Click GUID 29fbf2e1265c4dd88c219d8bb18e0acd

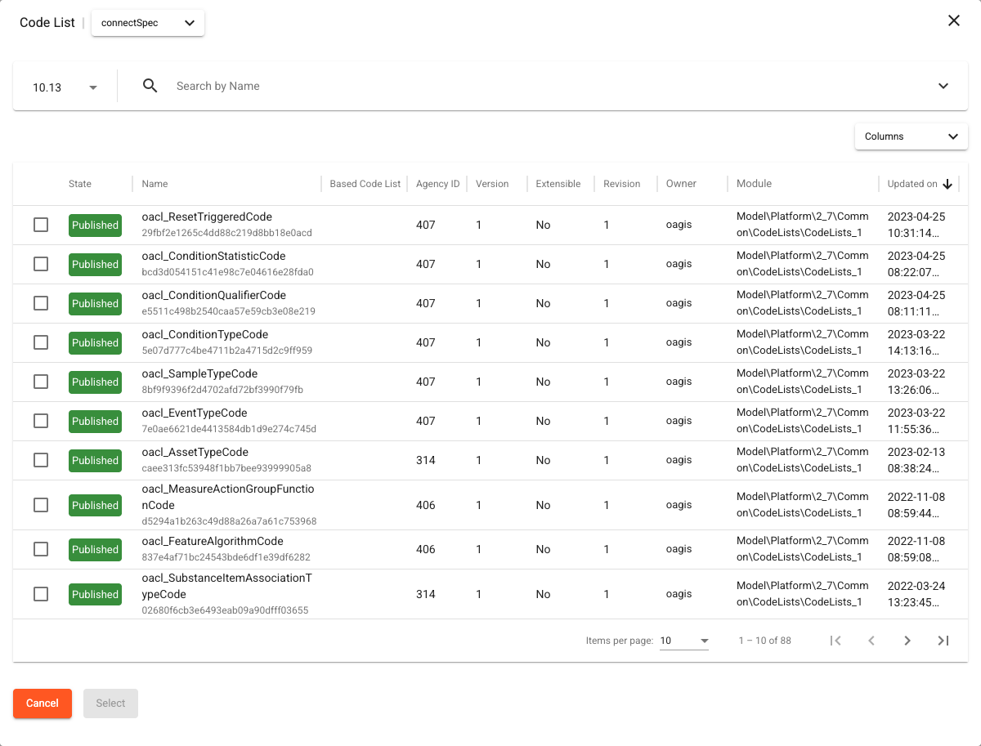click(x=226, y=233)
